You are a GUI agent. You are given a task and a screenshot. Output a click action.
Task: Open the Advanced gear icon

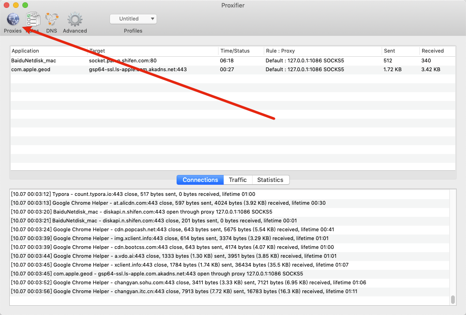click(75, 20)
